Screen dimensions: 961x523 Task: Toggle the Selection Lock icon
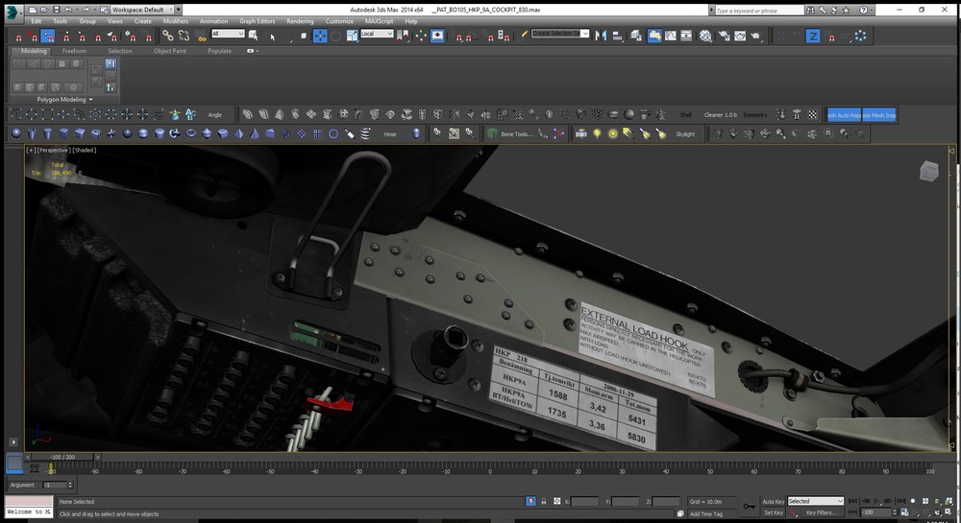coord(544,501)
